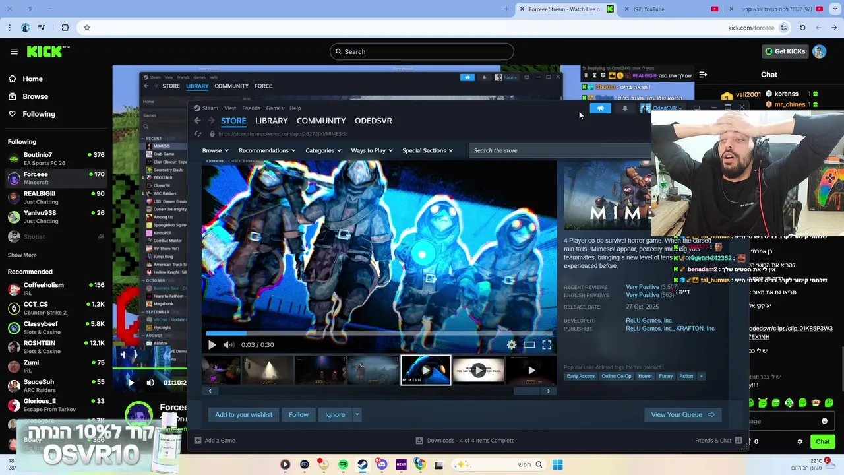Click FORCE tab in back Steam window
Screen dimensions: 844x475
pos(263,86)
